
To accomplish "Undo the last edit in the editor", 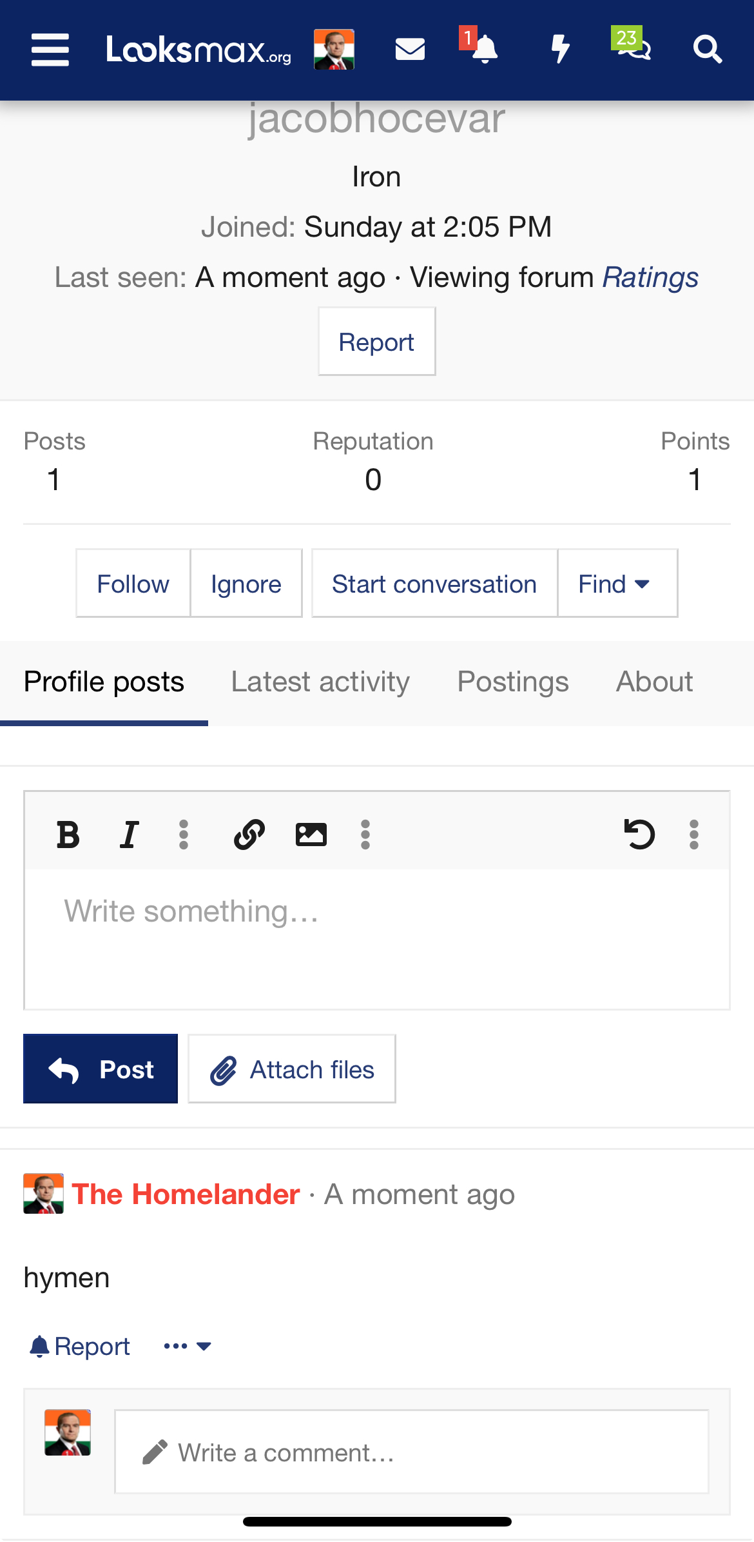I will point(639,835).
